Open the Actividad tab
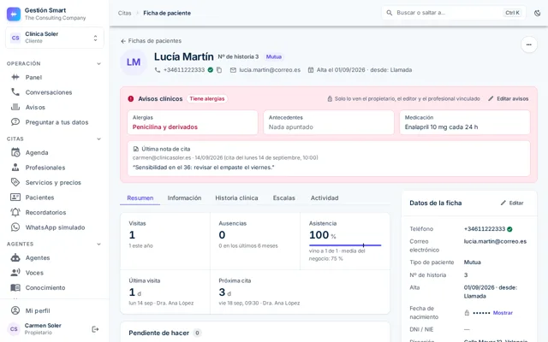Screen dimensions: 548x342 coord(325,198)
